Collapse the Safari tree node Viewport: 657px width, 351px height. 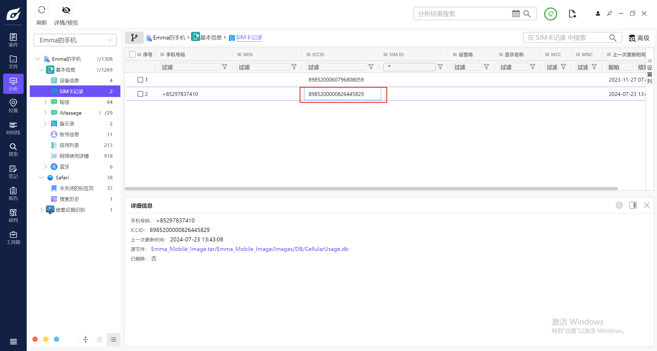point(42,178)
